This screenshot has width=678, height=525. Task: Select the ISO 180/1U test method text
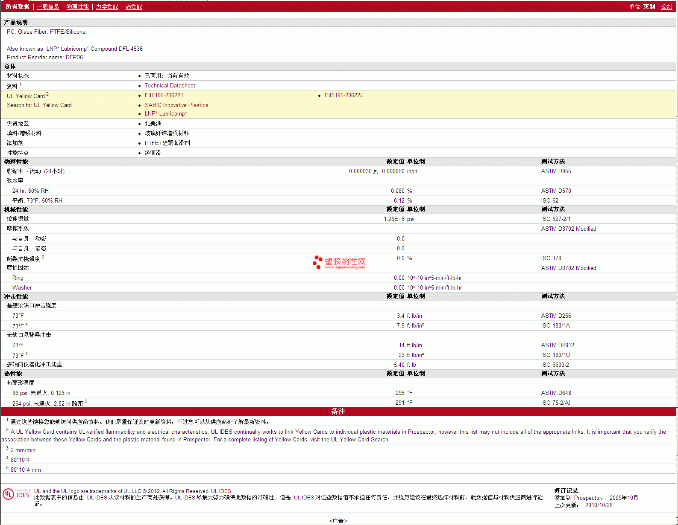[x=555, y=355]
